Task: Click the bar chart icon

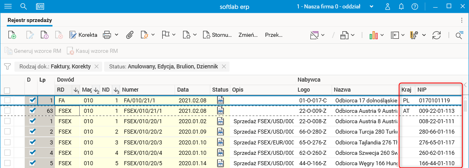Action: (x=374, y=35)
